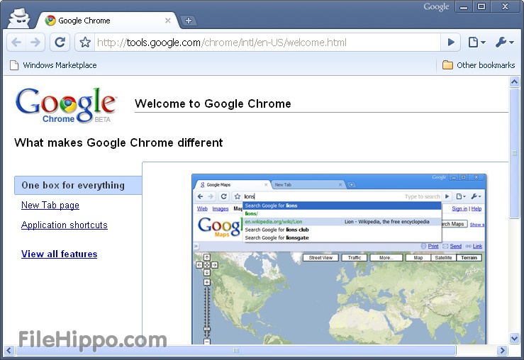524x360 pixels.
Task: Click the browser Back arrow button
Action: pyautogui.click(x=16, y=43)
